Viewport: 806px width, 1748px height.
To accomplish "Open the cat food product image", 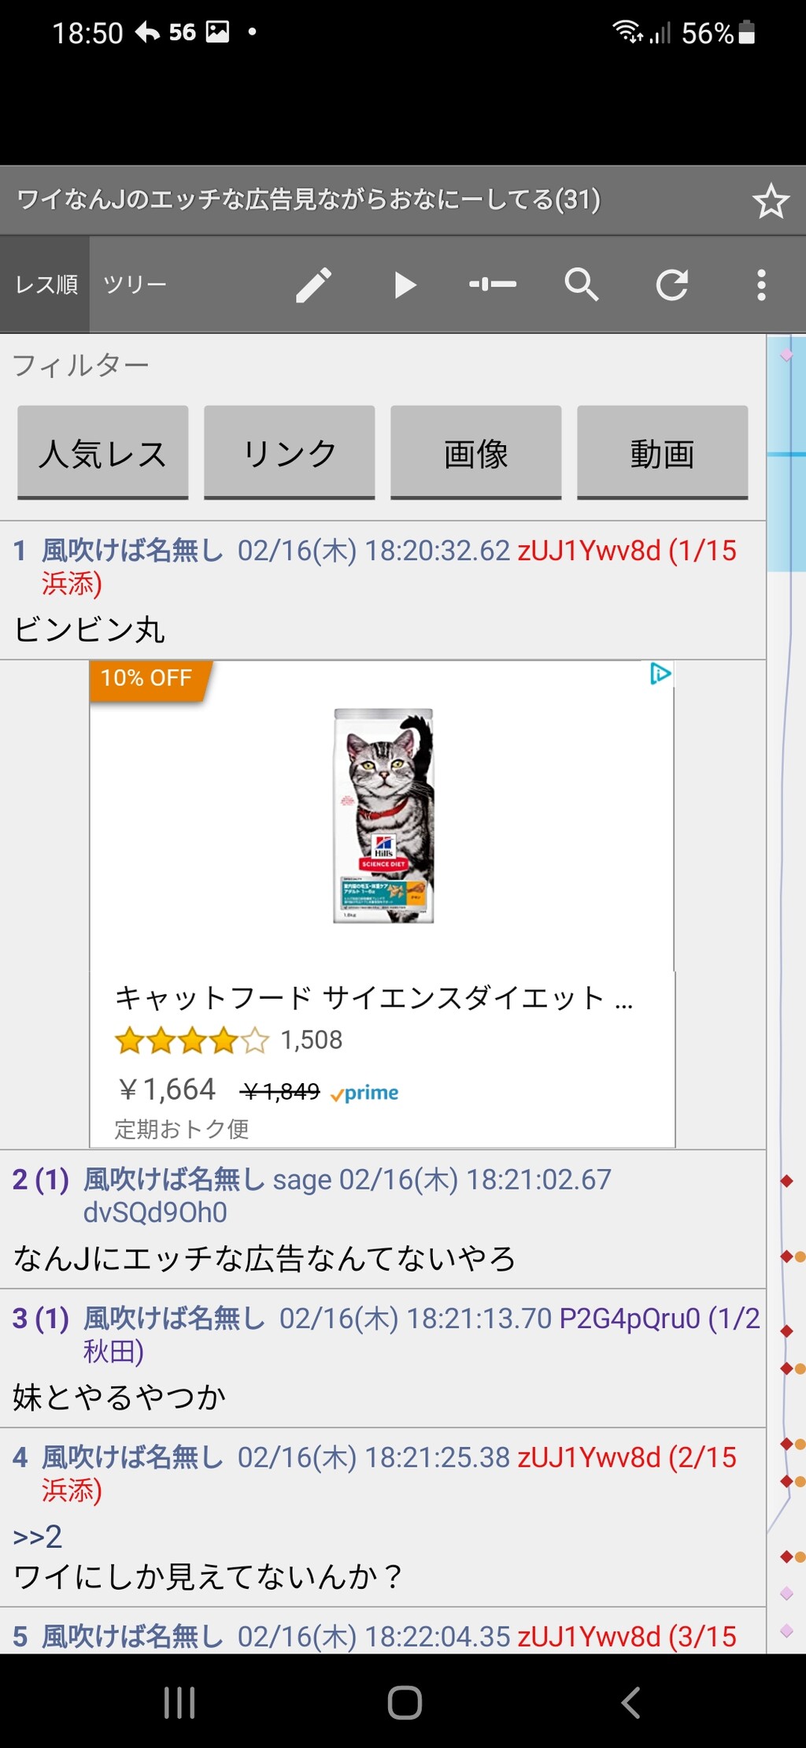I will click(x=383, y=815).
